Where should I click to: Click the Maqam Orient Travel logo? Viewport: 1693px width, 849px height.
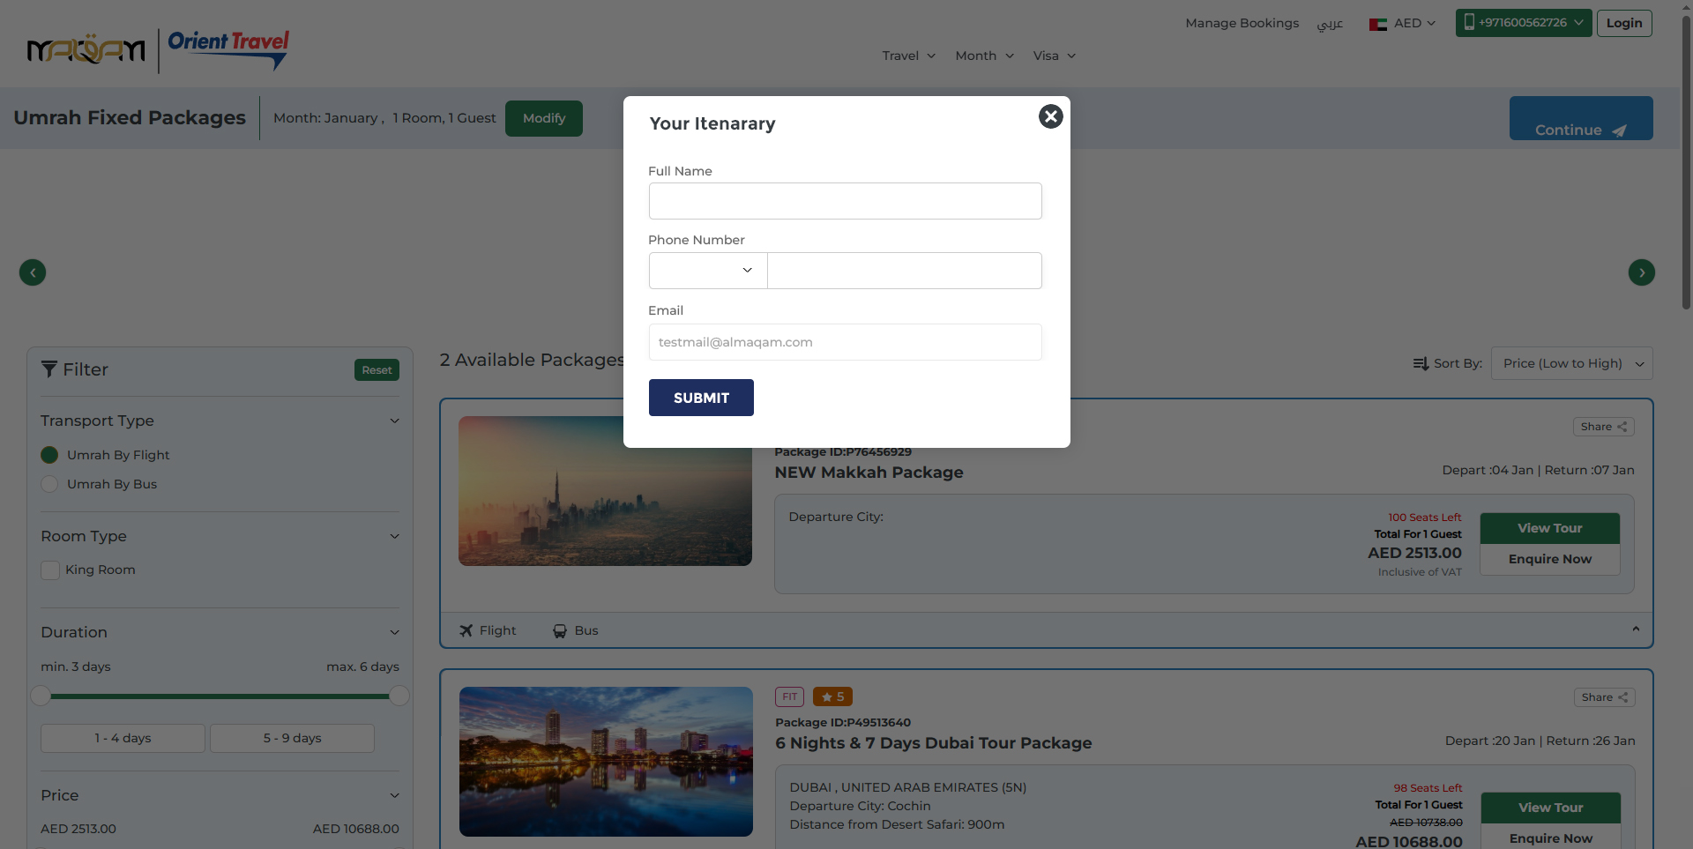(x=159, y=50)
